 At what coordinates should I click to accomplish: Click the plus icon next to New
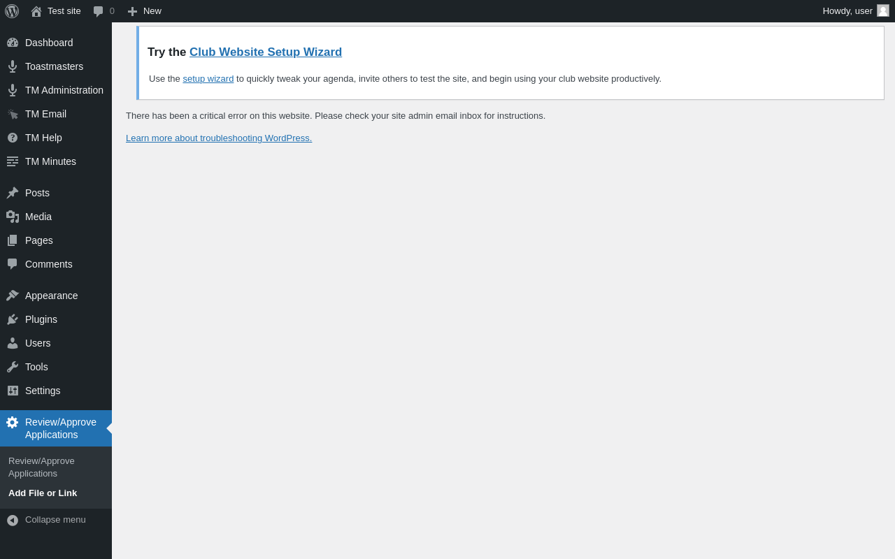(x=132, y=11)
